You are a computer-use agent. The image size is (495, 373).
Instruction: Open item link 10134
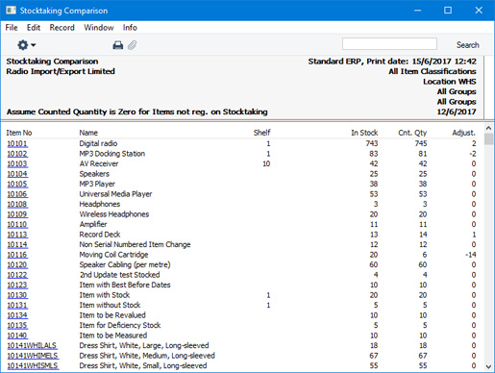17,315
